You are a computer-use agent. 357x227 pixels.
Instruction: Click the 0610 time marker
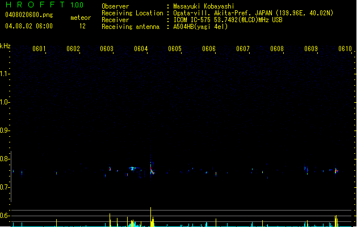[345, 49]
